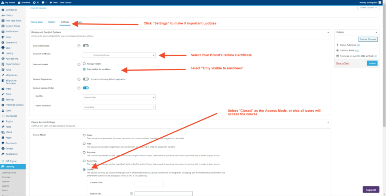The height and width of the screenshot is (196, 386).
Task: Click the Spas store icon
Action: (3, 48)
